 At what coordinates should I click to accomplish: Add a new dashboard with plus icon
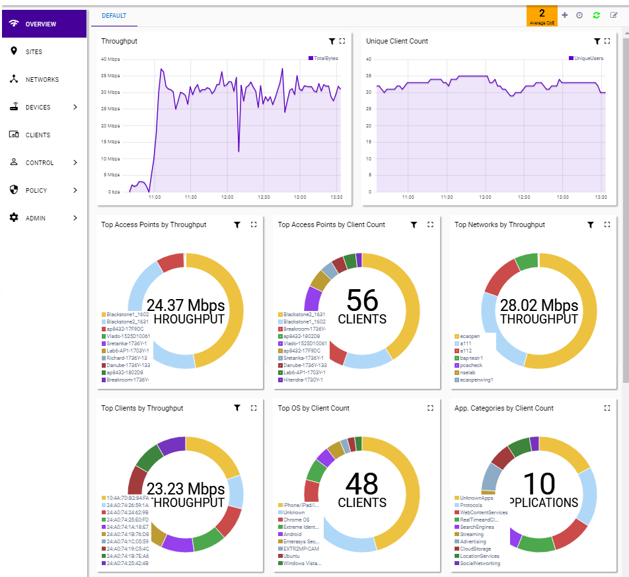click(x=565, y=15)
